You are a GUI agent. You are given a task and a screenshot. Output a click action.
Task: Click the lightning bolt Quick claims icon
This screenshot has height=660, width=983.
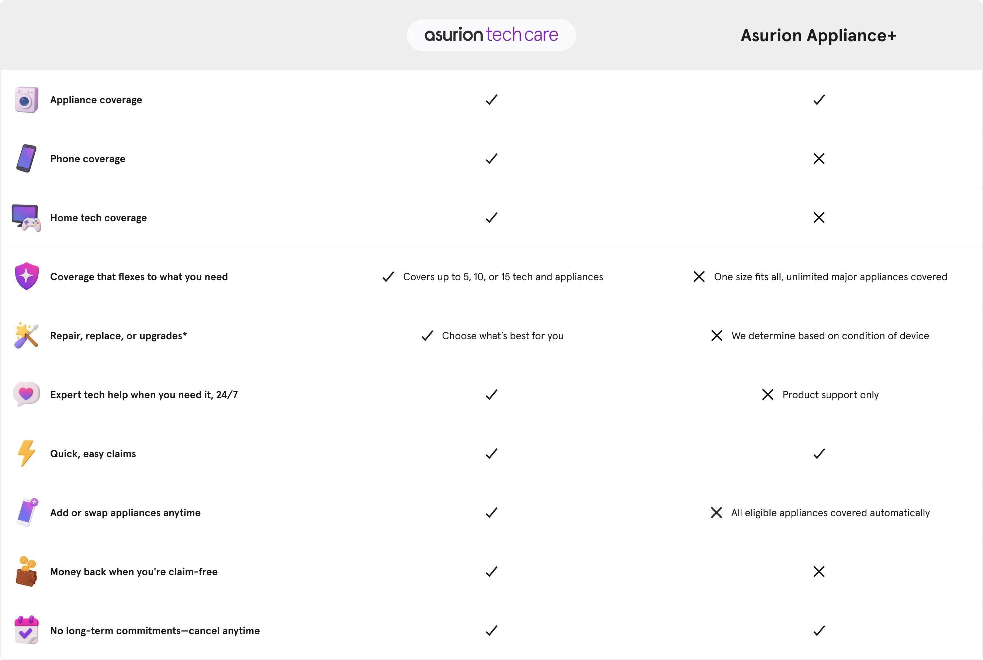tap(26, 453)
